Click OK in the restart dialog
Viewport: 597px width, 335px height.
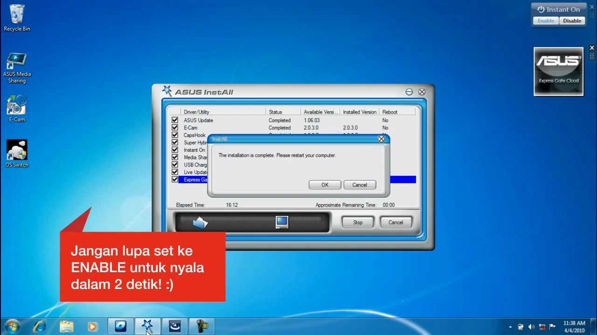tap(325, 185)
